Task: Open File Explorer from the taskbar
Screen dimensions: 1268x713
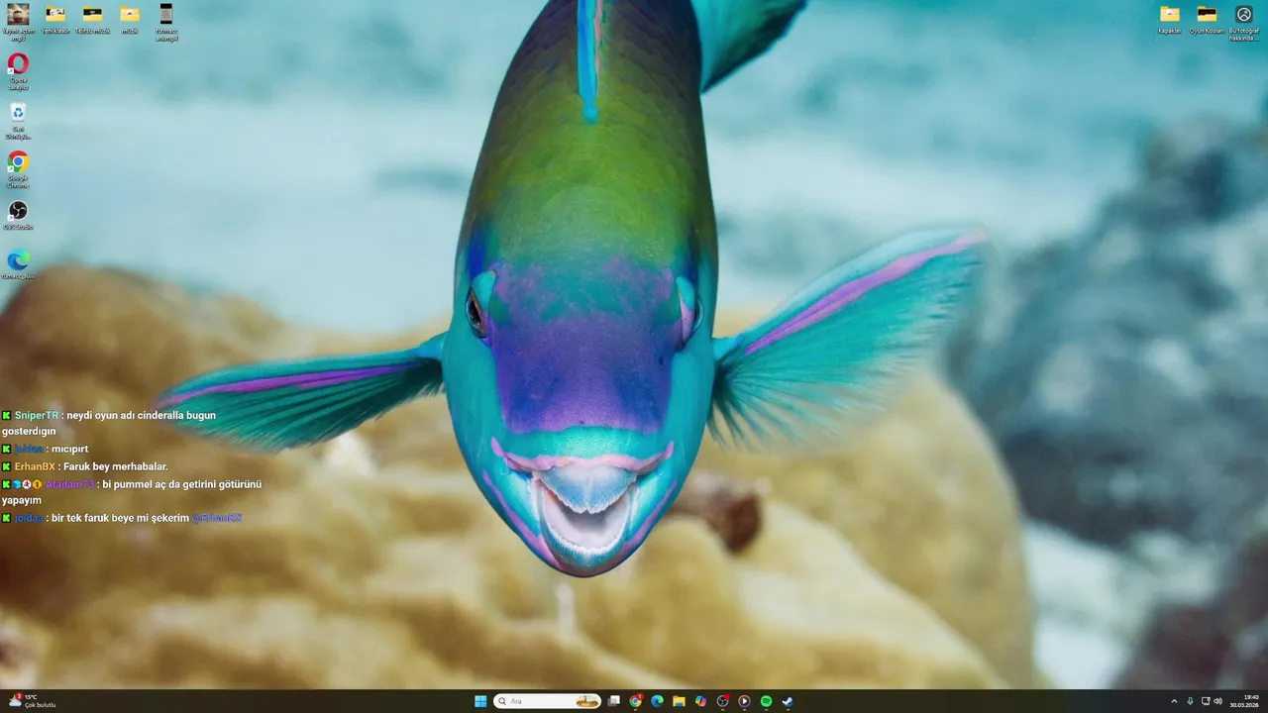Action: pos(679,701)
